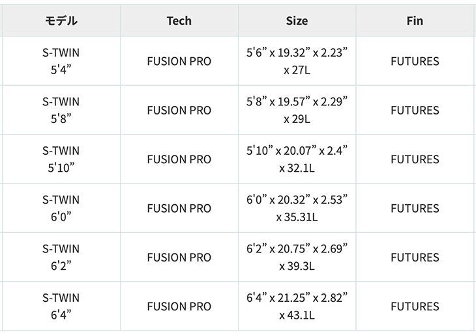Viewport: 476px width, 335px height.
Task: Click the 32.1L size cell
Action: (x=297, y=159)
